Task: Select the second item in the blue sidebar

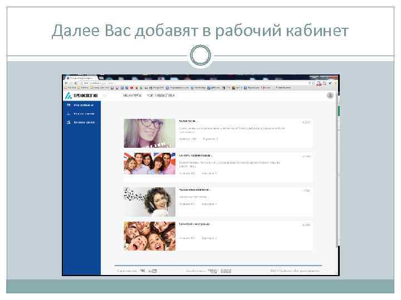Action: click(82, 114)
